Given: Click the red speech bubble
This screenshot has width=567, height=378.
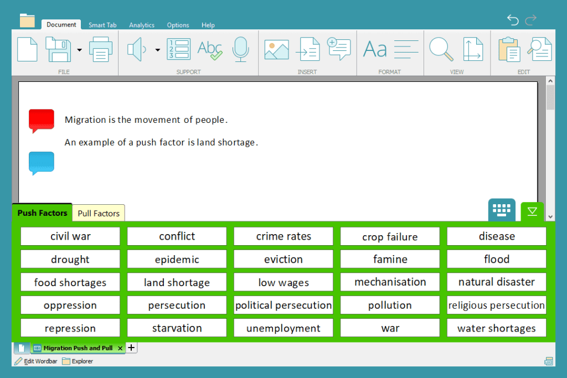Looking at the screenshot, I should pyautogui.click(x=42, y=121).
